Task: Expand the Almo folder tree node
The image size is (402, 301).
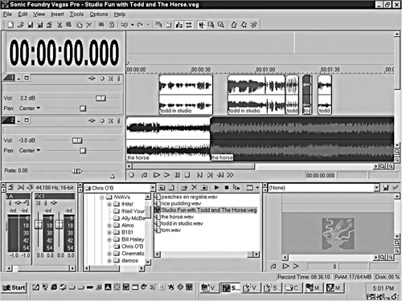Action: (x=109, y=226)
